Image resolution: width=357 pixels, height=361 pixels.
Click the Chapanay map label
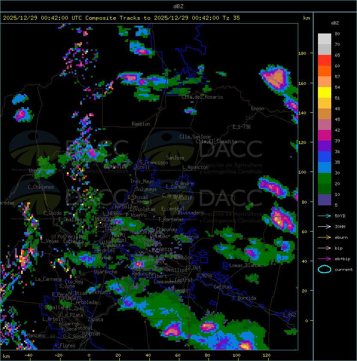pyautogui.click(x=166, y=229)
